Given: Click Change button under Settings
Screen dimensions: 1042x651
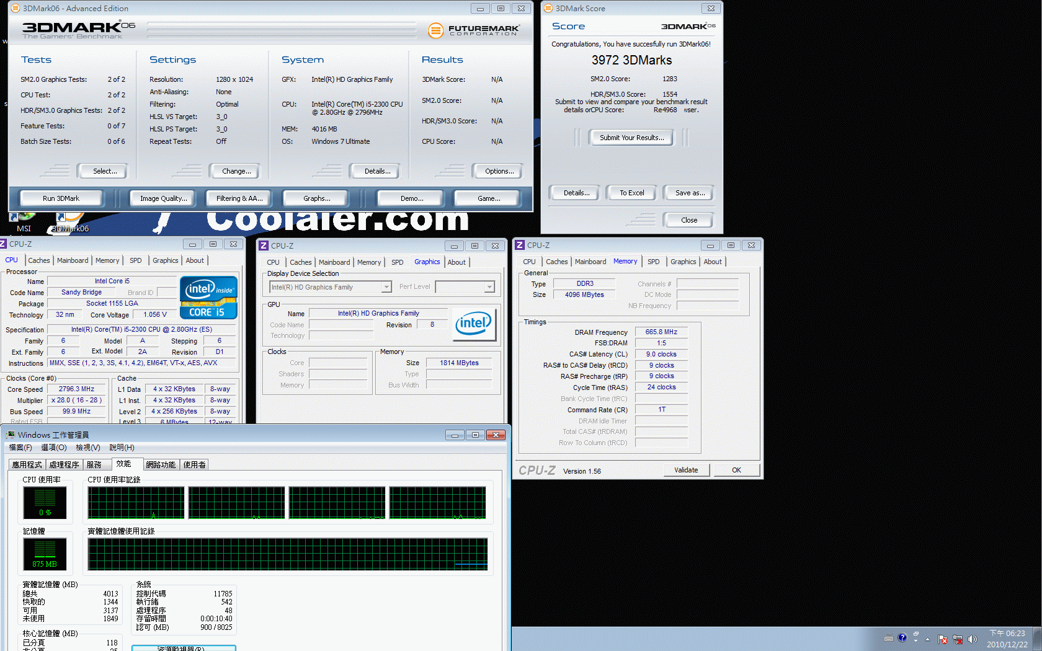Looking at the screenshot, I should 236,171.
